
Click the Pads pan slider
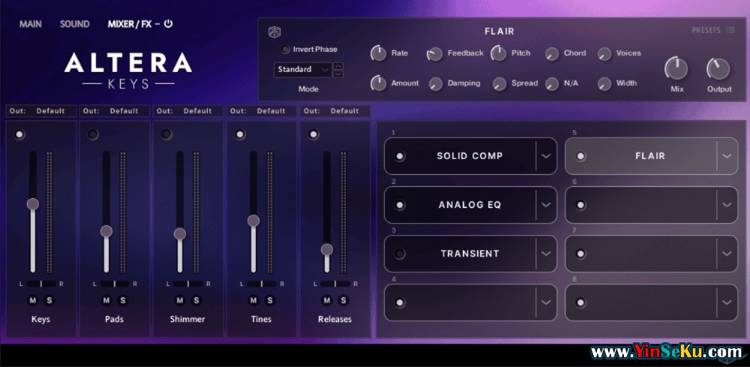tap(114, 284)
